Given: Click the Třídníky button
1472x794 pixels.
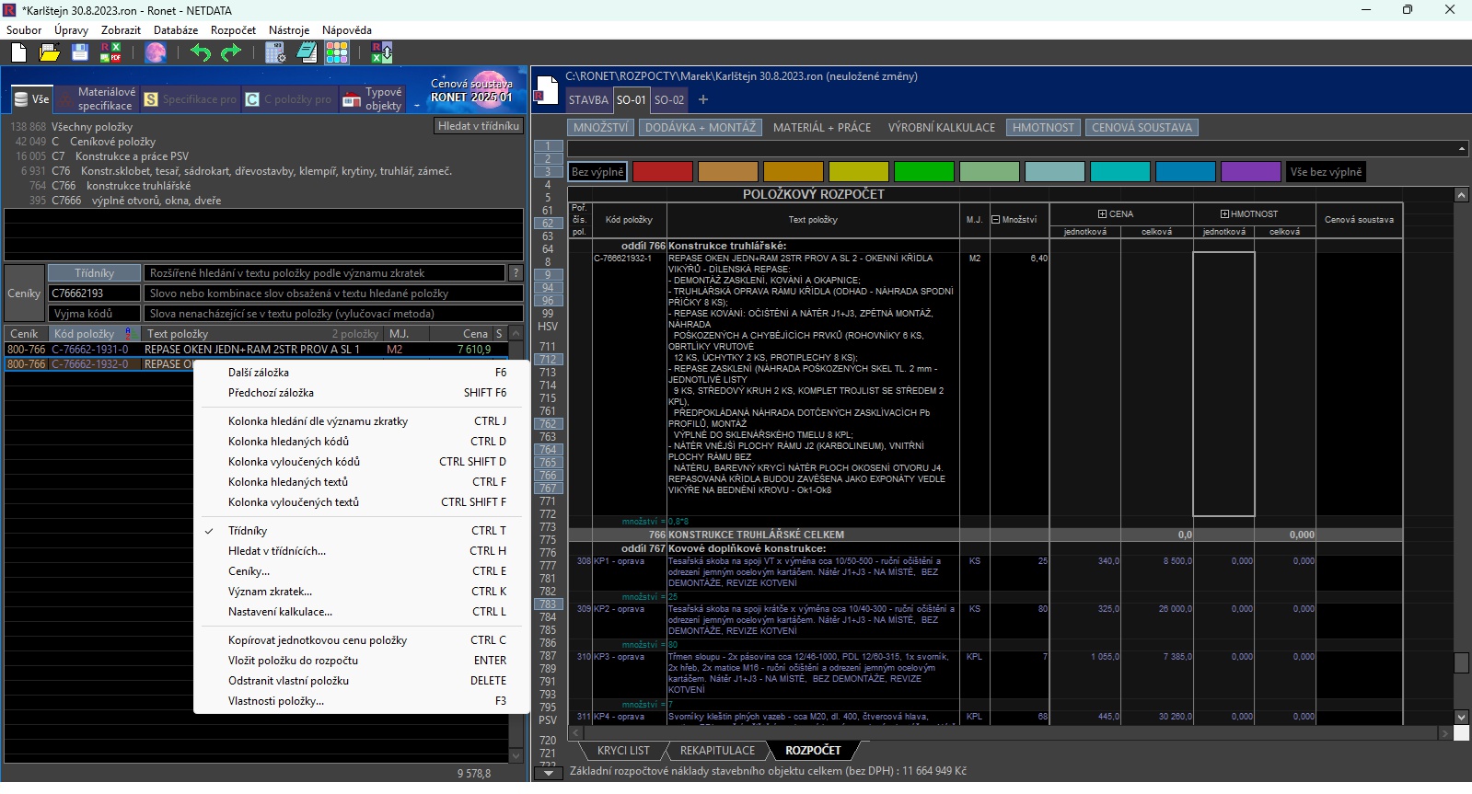Looking at the screenshot, I should tap(94, 273).
